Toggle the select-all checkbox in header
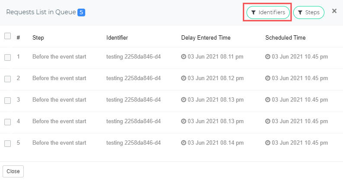Screen dimensions: 343x180 tap(8, 36)
